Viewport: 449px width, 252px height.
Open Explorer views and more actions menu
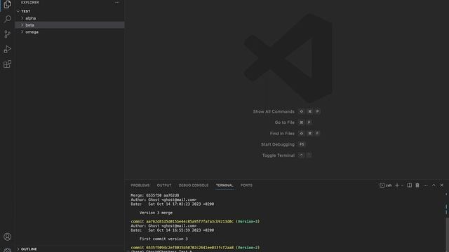[x=117, y=2]
